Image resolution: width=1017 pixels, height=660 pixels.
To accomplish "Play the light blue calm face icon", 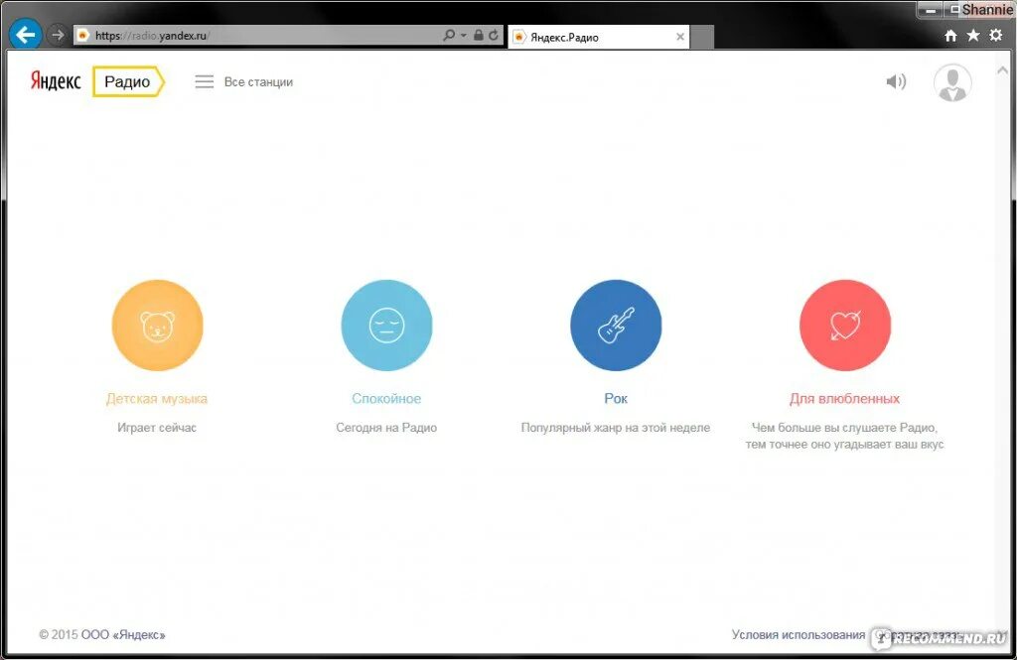I will pyautogui.click(x=386, y=326).
